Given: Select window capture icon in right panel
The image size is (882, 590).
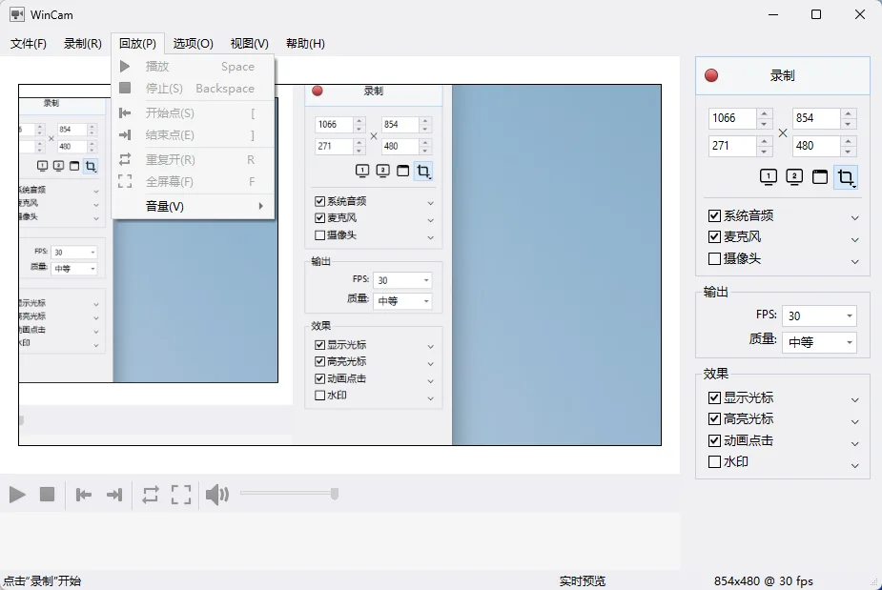Looking at the screenshot, I should 820,177.
